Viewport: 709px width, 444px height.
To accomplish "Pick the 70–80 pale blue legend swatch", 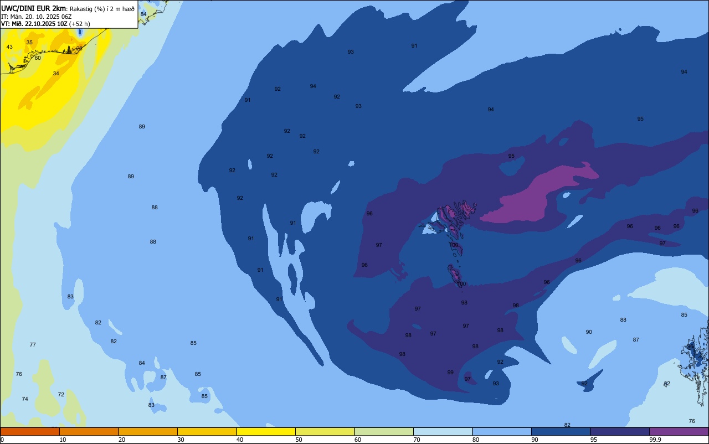I will pyautogui.click(x=443, y=431).
